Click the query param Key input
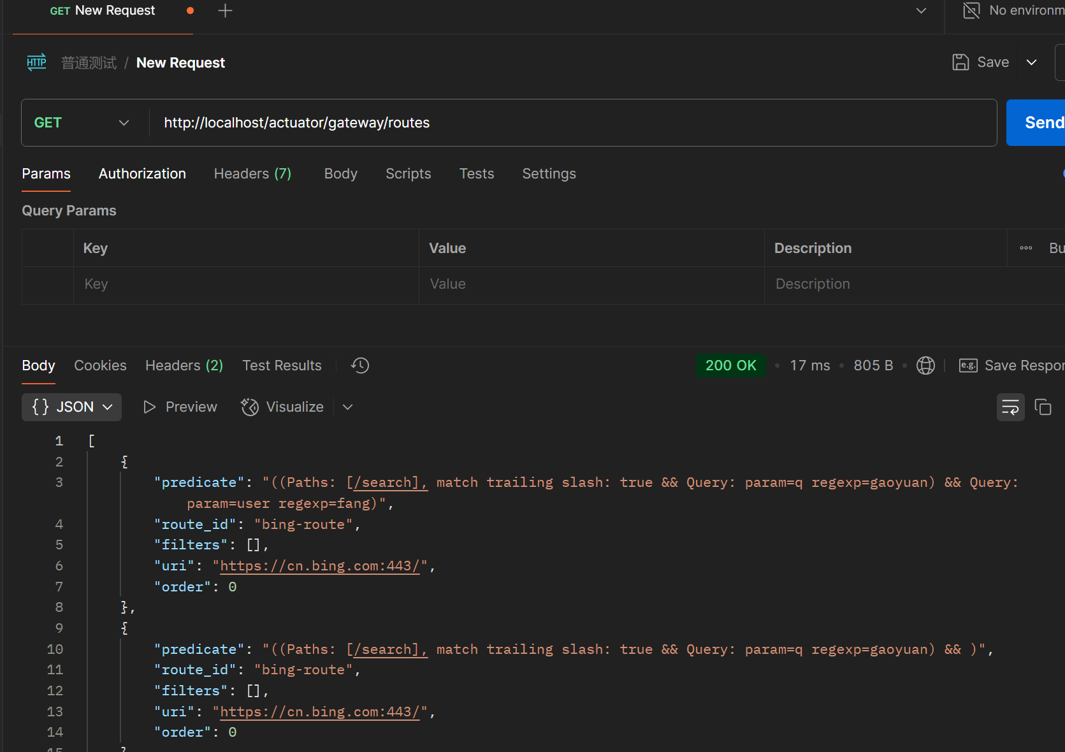Viewport: 1065px width, 752px height. click(246, 284)
